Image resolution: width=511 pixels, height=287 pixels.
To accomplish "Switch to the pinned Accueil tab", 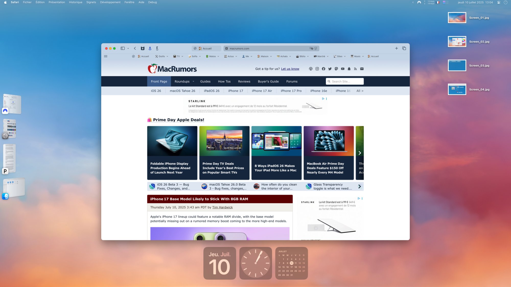I will 206,48.
